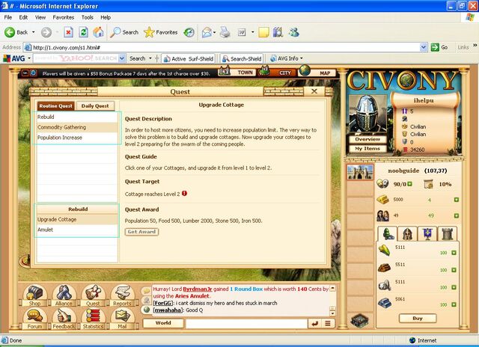The width and height of the screenshot is (479, 347).
Task: Click the Internet Explorer Home icon
Action: [x=98, y=32]
